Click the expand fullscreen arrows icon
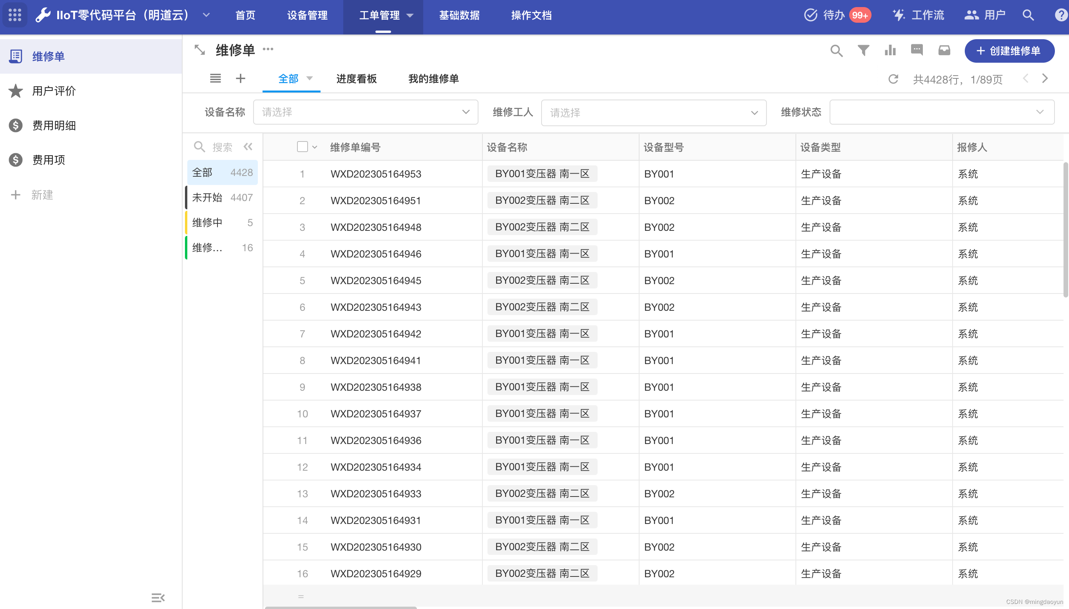This screenshot has width=1069, height=609. click(200, 50)
